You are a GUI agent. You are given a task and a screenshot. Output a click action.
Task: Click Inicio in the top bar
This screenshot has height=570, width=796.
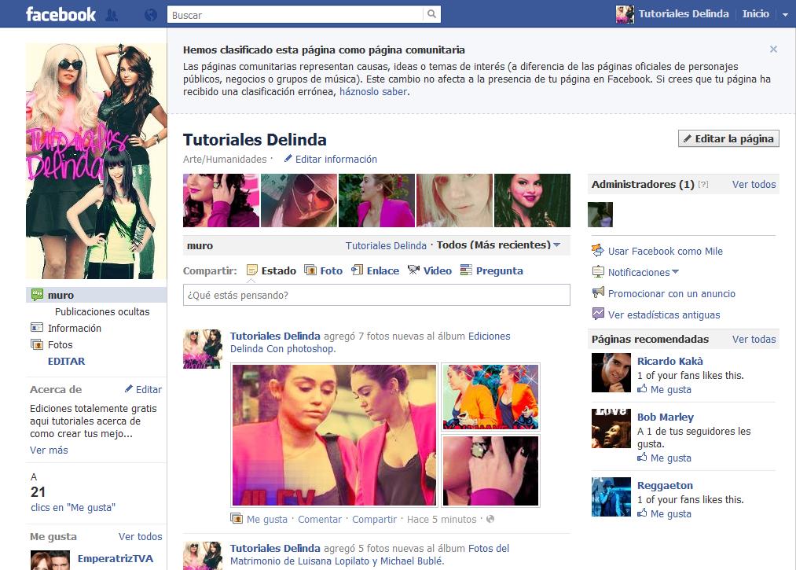pyautogui.click(x=755, y=13)
